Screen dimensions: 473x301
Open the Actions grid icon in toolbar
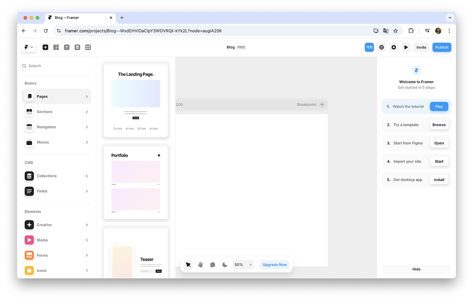pos(88,47)
